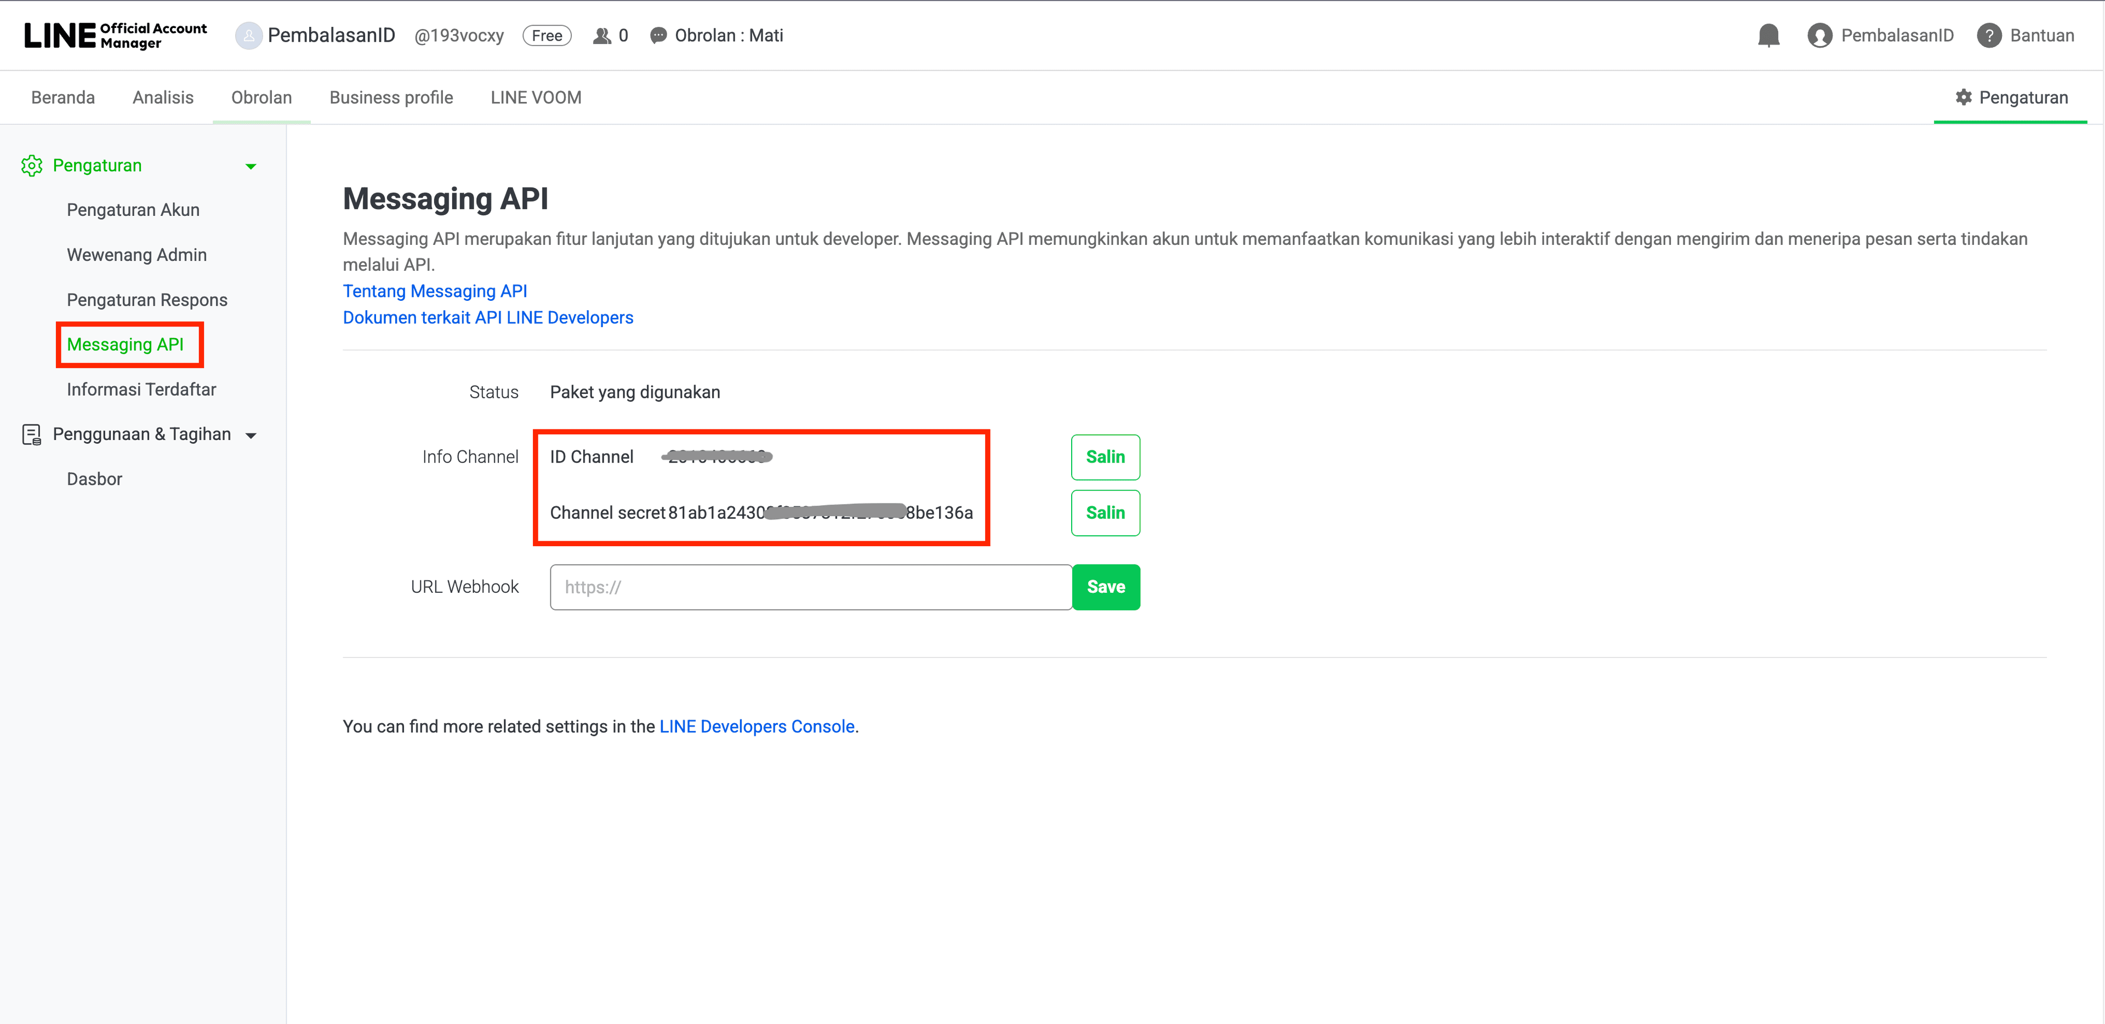2105x1024 pixels.
Task: Click the Free plan badge
Action: pos(547,36)
